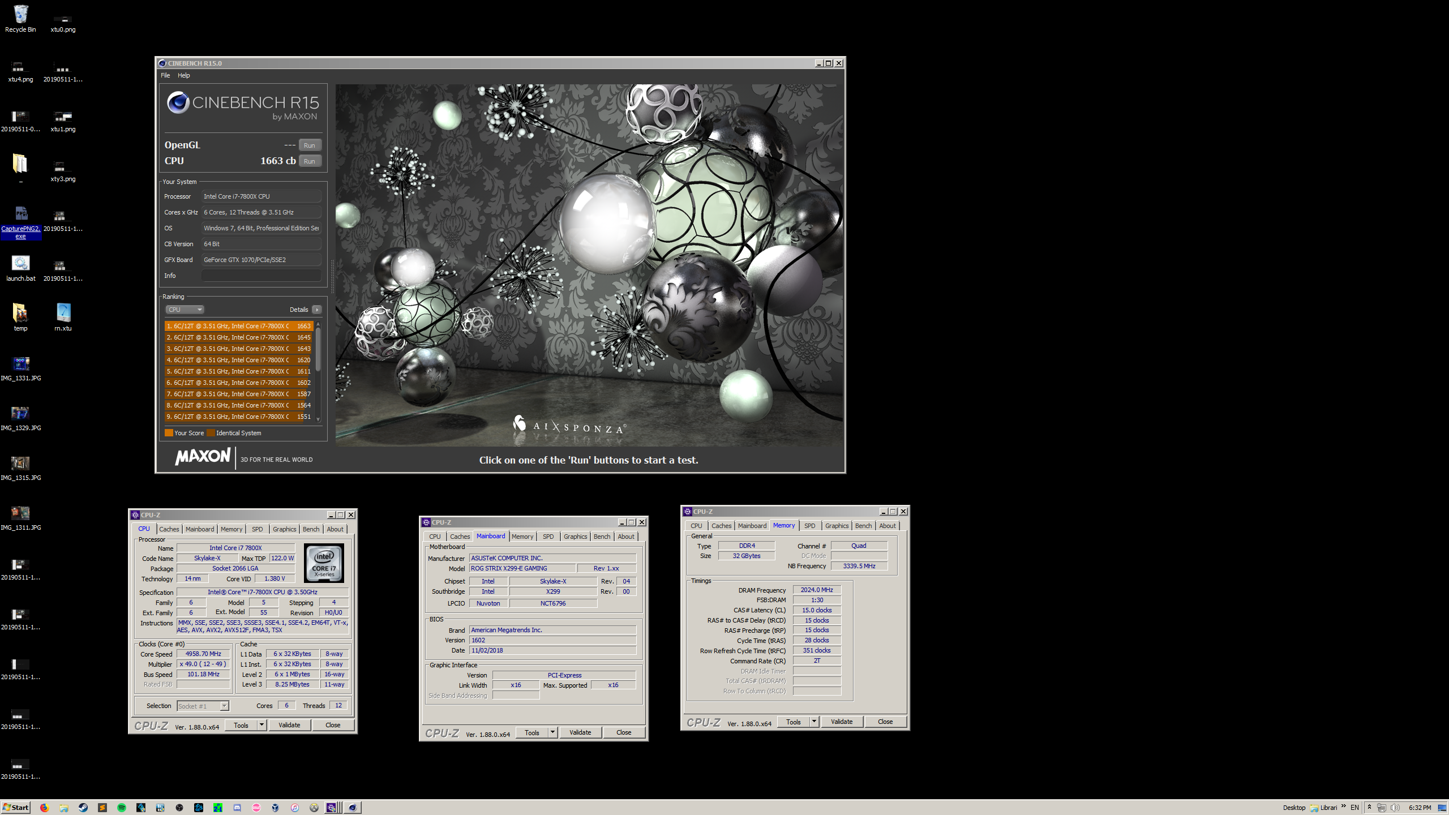The height and width of the screenshot is (815, 1449).
Task: Open Overwatch from the taskbar
Action: pos(314,808)
